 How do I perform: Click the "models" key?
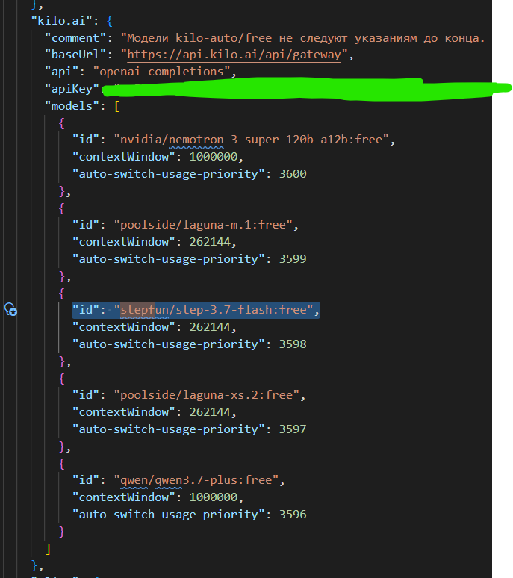pos(72,106)
